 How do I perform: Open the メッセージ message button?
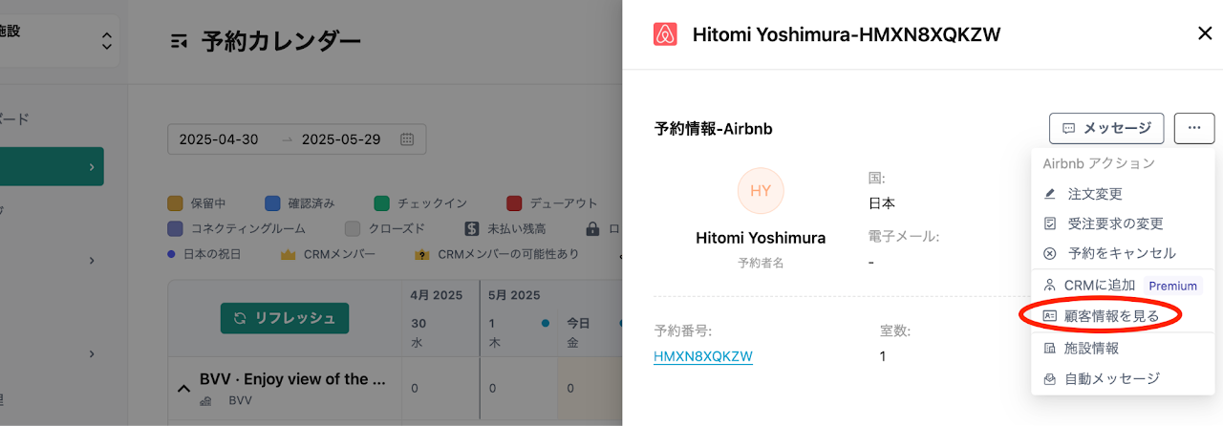click(1106, 128)
